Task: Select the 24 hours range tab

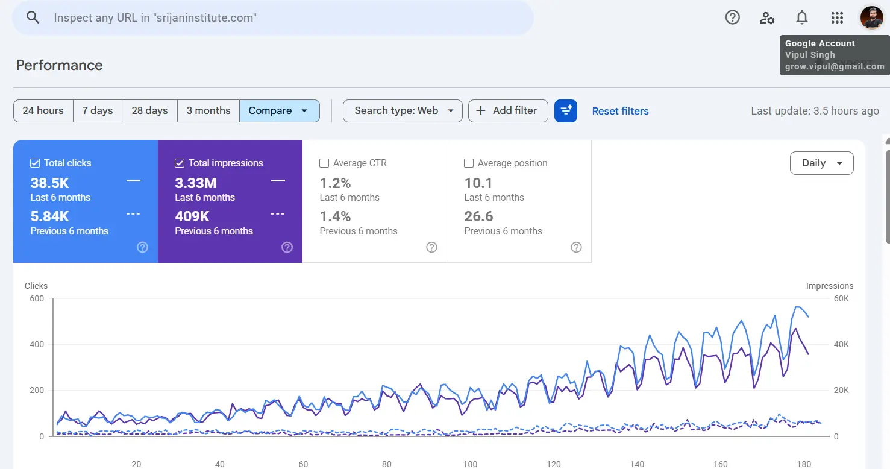Action: pos(43,111)
